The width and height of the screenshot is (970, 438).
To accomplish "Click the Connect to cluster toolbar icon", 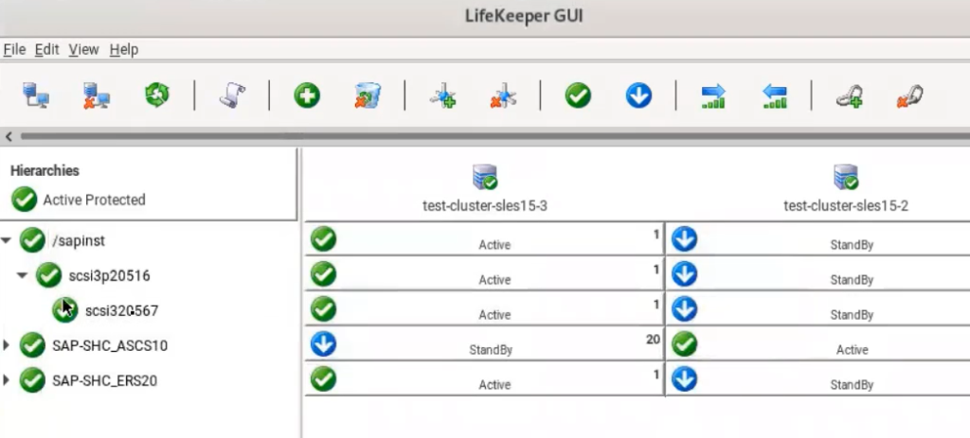I will [36, 96].
